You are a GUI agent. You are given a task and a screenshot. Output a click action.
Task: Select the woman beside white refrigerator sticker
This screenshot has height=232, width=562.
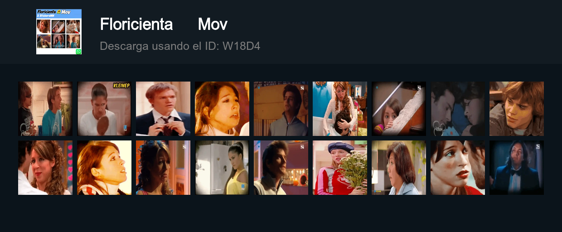tap(222, 168)
